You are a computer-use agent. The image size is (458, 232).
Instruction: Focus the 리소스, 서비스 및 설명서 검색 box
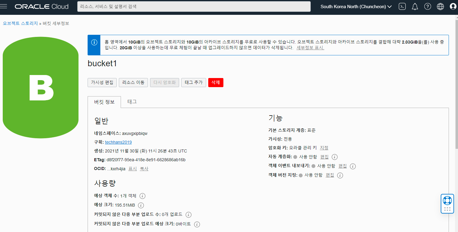click(194, 6)
